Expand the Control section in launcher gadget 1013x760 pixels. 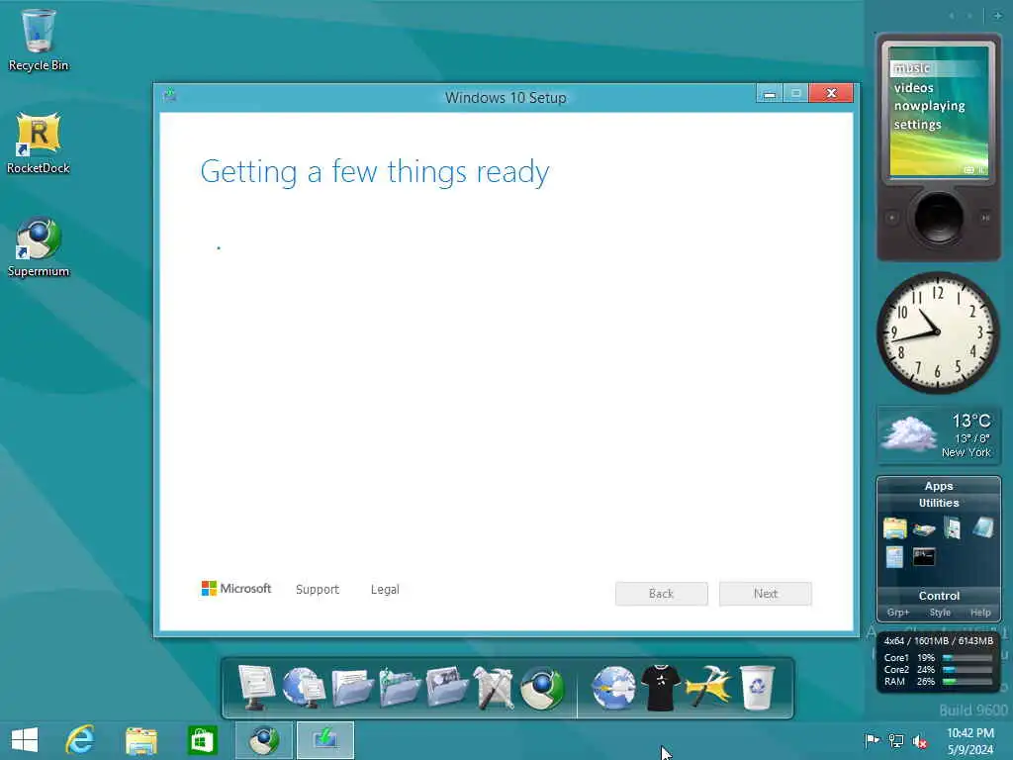[x=939, y=596]
